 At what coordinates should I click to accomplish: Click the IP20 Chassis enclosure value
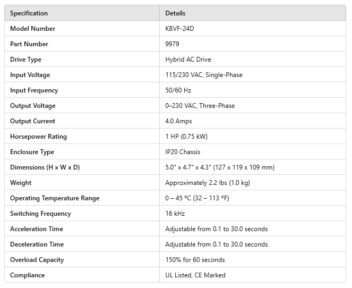pos(183,152)
